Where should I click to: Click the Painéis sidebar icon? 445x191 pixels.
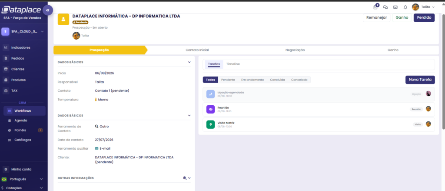pos(10,130)
